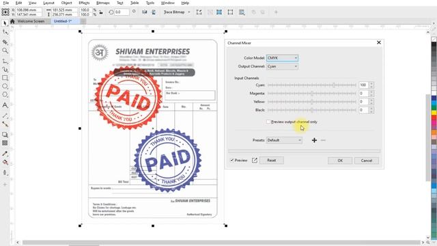Switch to the Welcome Screen tab
This screenshot has width=437, height=246.
click(31, 21)
